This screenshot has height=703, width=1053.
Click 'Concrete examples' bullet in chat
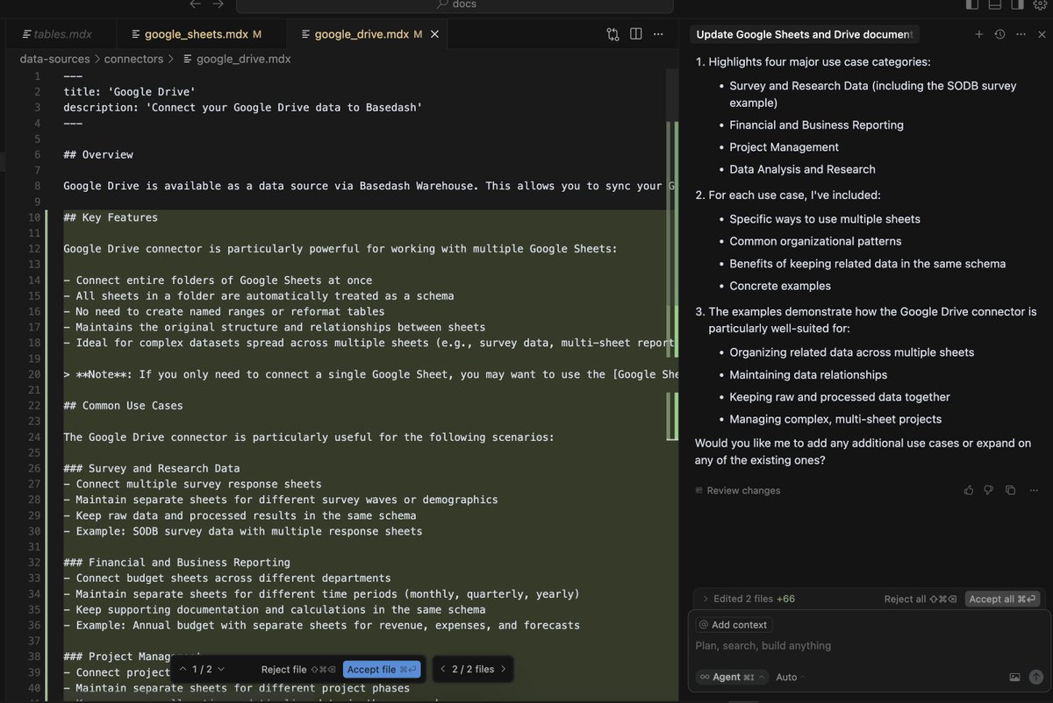pyautogui.click(x=780, y=286)
